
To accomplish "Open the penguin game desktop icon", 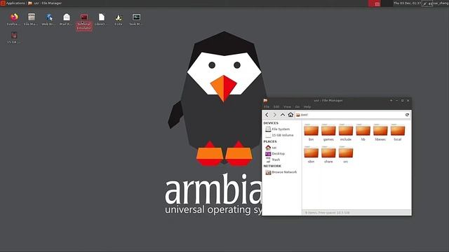I will point(119,20).
